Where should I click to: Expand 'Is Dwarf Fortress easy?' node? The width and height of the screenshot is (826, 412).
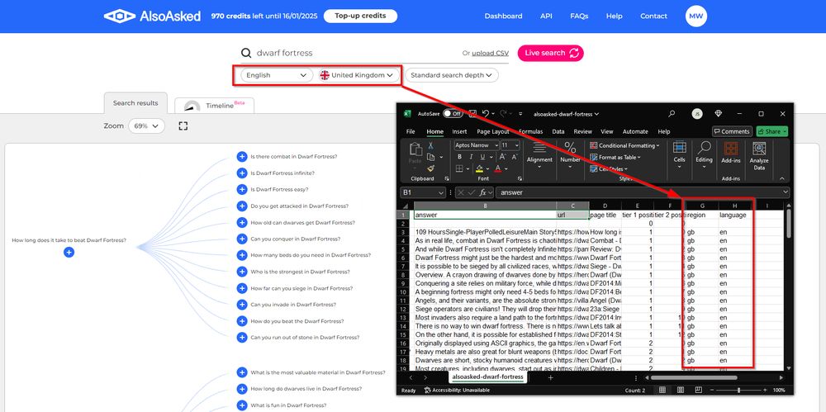coord(242,189)
